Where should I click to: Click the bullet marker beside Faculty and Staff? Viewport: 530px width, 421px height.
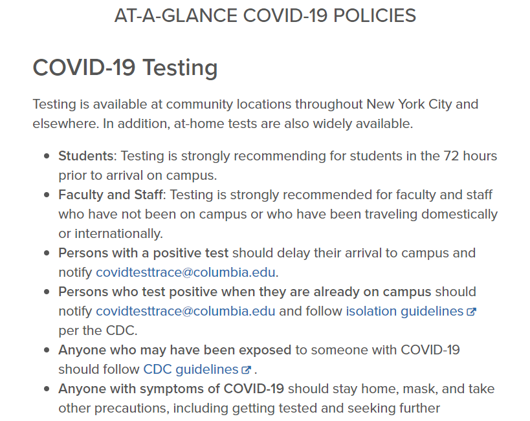(47, 195)
